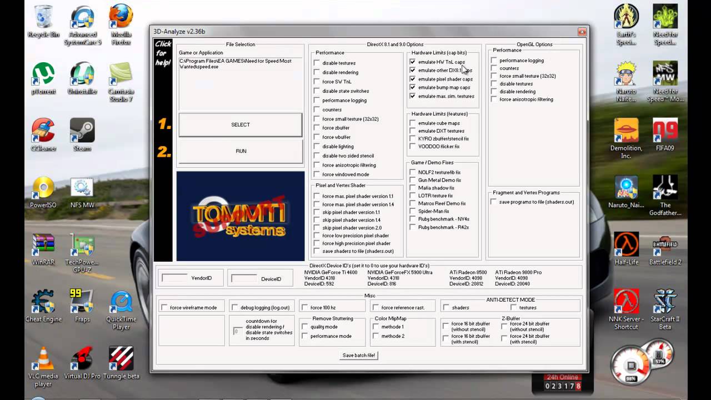Viewport: 711px width, 400px height.
Task: Click the TOMMTI systems logo image
Action: (x=241, y=216)
